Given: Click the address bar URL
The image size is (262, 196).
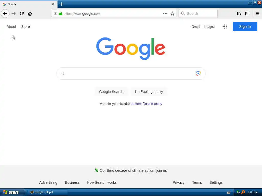Looking at the screenshot, I should (82, 14).
